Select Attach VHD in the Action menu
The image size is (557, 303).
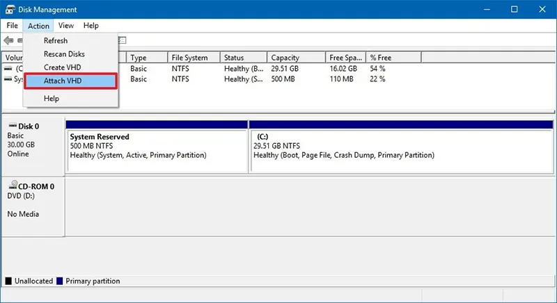[71, 81]
